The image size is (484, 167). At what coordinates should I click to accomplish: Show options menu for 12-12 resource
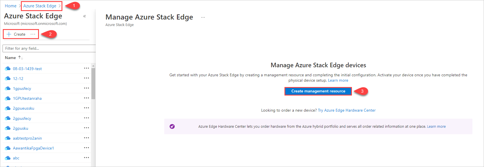86,78
